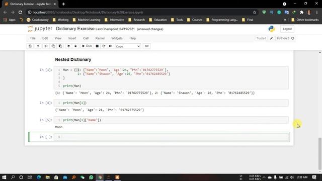Image resolution: width=322 pixels, height=181 pixels.
Task: Open the cell type Code dropdown
Action: [x=128, y=46]
